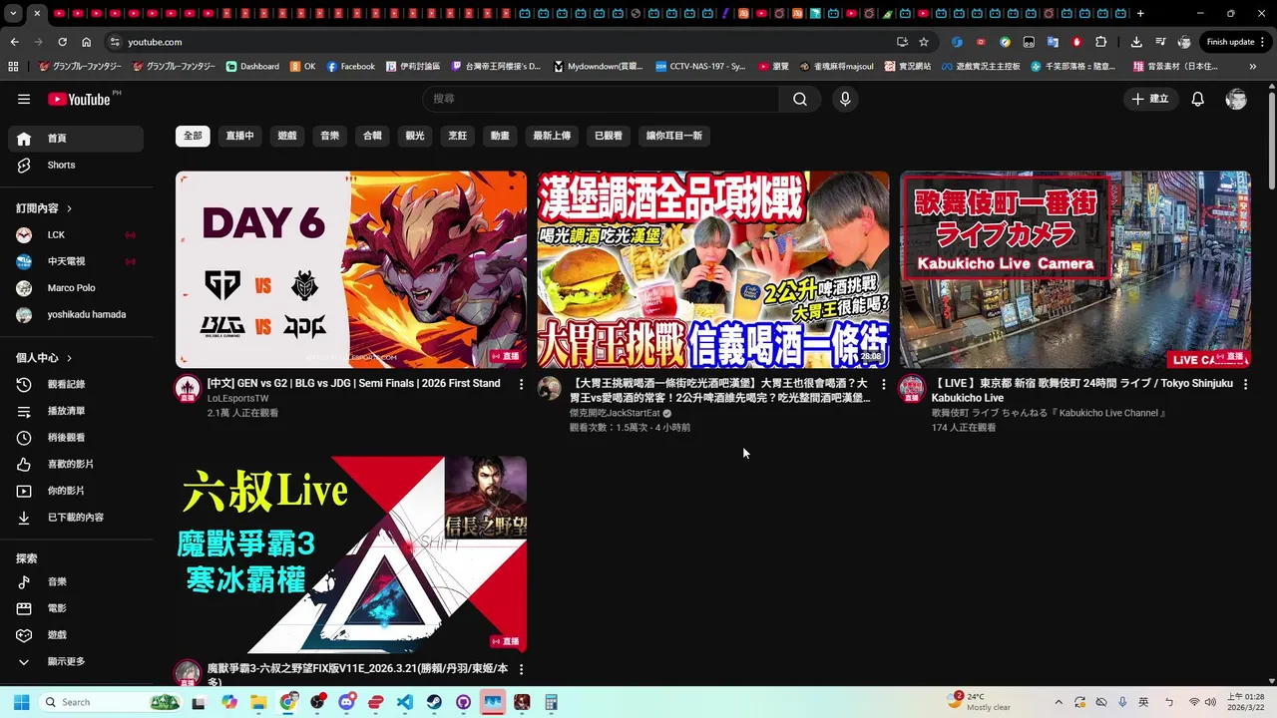Image resolution: width=1277 pixels, height=718 pixels.
Task: Open the notifications bell
Action: click(x=1198, y=99)
